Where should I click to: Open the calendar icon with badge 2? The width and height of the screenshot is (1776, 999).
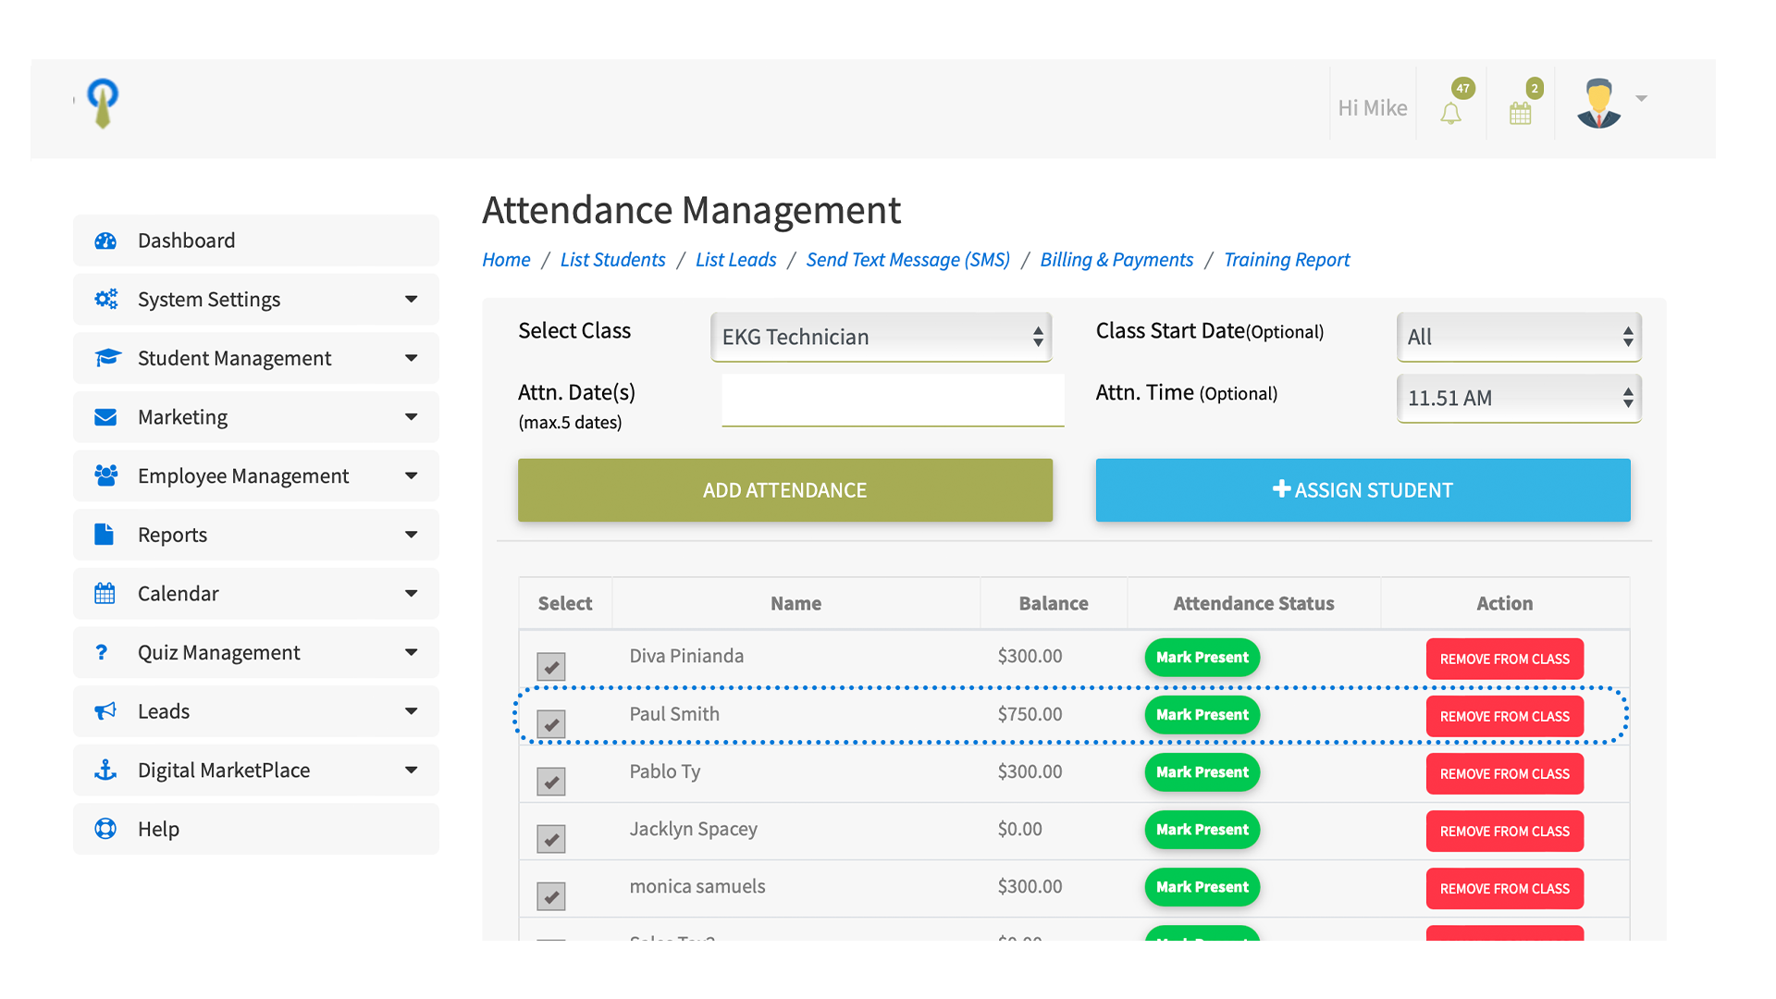[1520, 113]
